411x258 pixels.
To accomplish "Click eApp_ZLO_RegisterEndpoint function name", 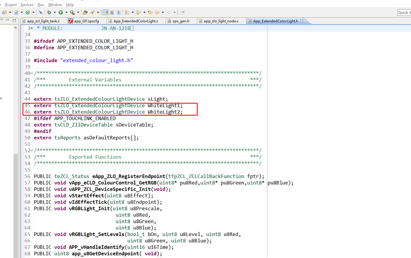I will tap(129, 176).
